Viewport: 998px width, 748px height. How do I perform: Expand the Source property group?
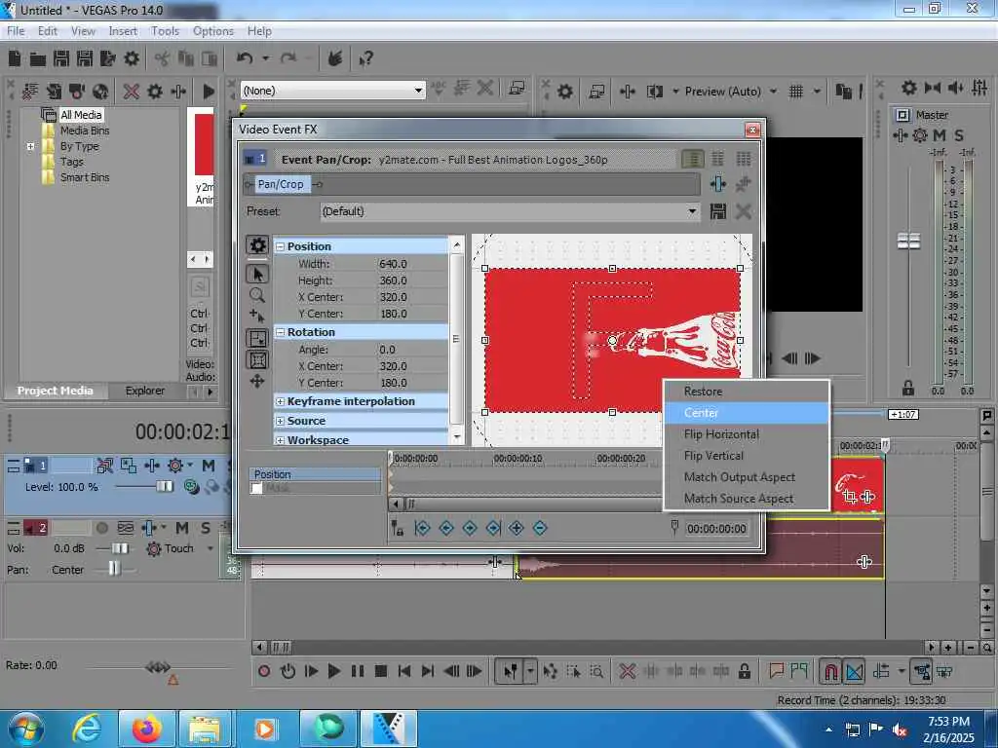click(280, 421)
